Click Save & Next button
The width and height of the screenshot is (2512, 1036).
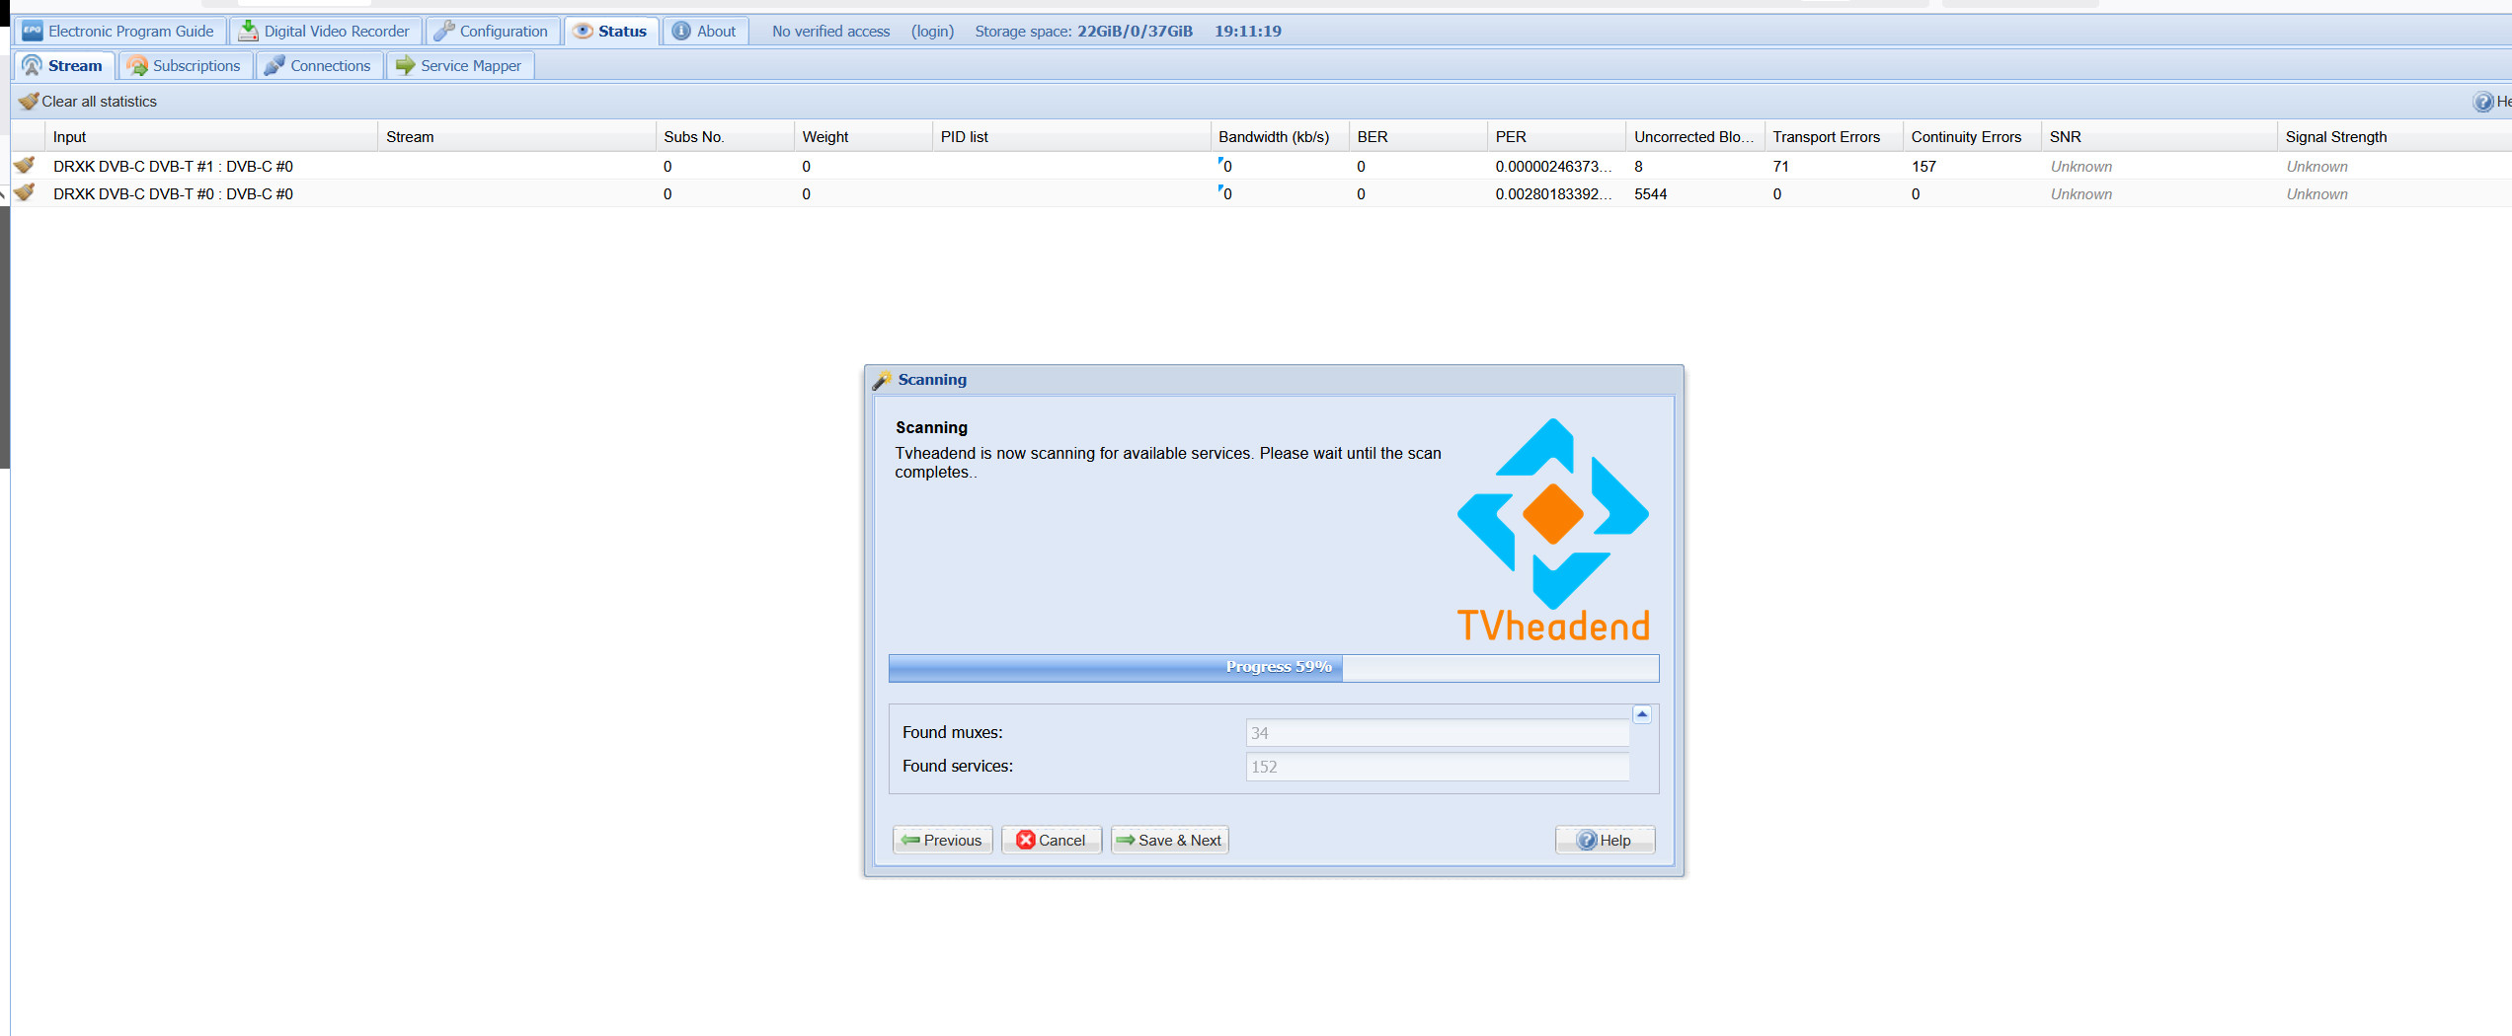click(1169, 840)
